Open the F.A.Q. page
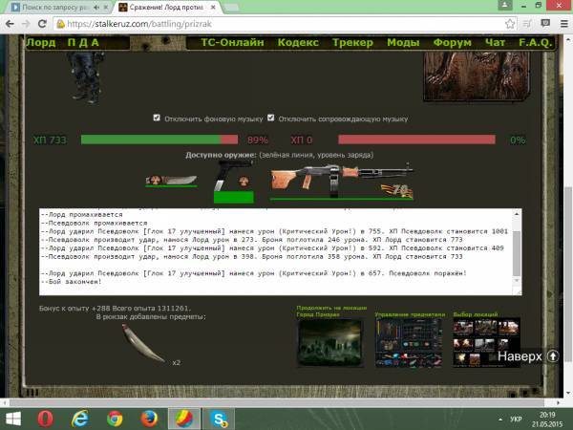Image resolution: width=573 pixels, height=430 pixels. (x=535, y=43)
